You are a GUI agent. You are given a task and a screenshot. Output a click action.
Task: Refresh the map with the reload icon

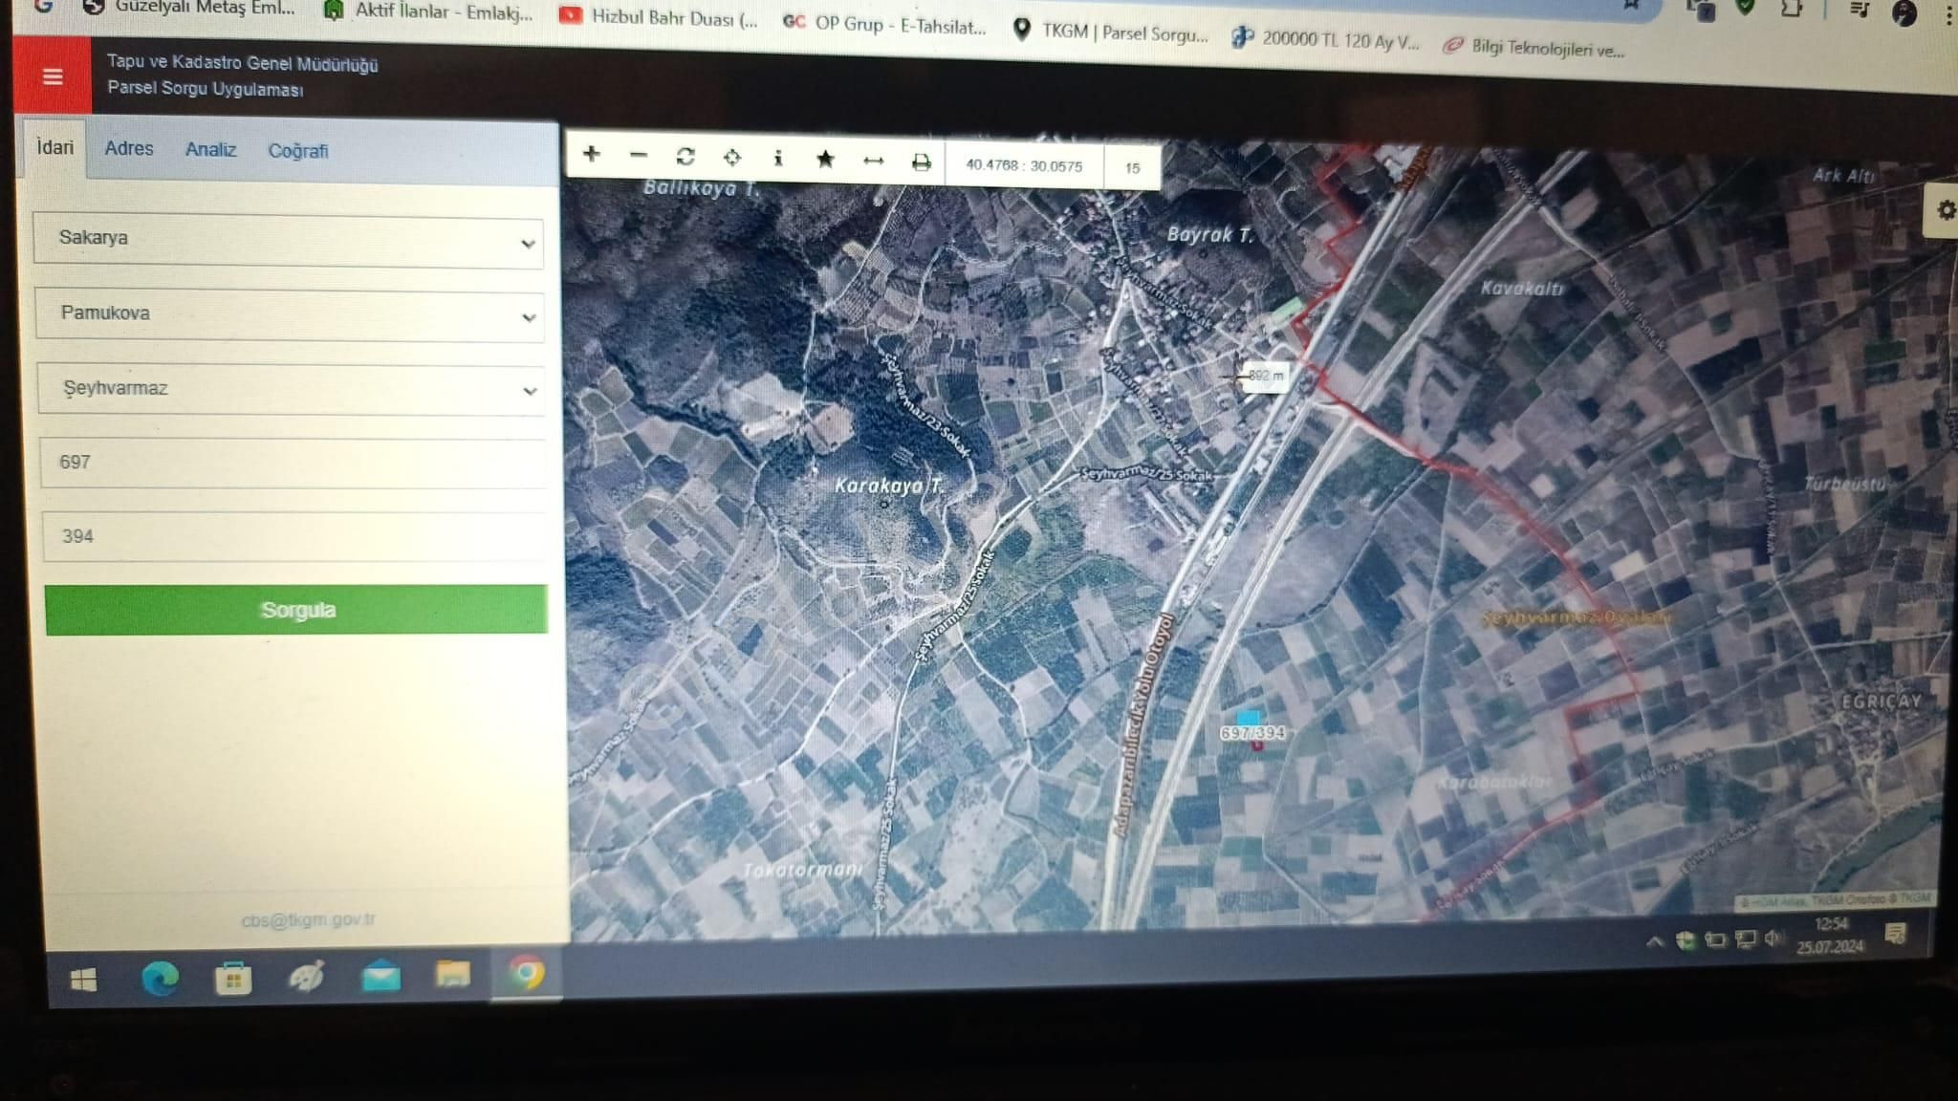(x=685, y=160)
